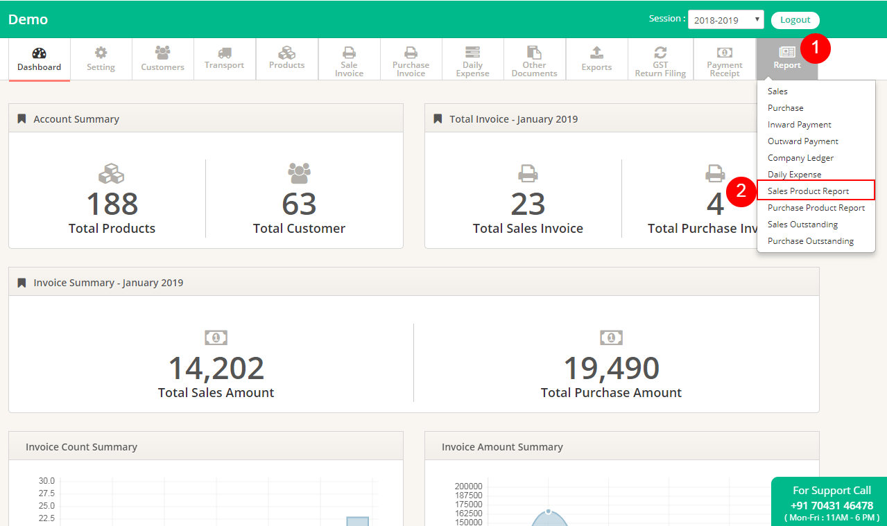887x526 pixels.
Task: Select the Sale Invoice printer icon
Action: click(x=349, y=59)
